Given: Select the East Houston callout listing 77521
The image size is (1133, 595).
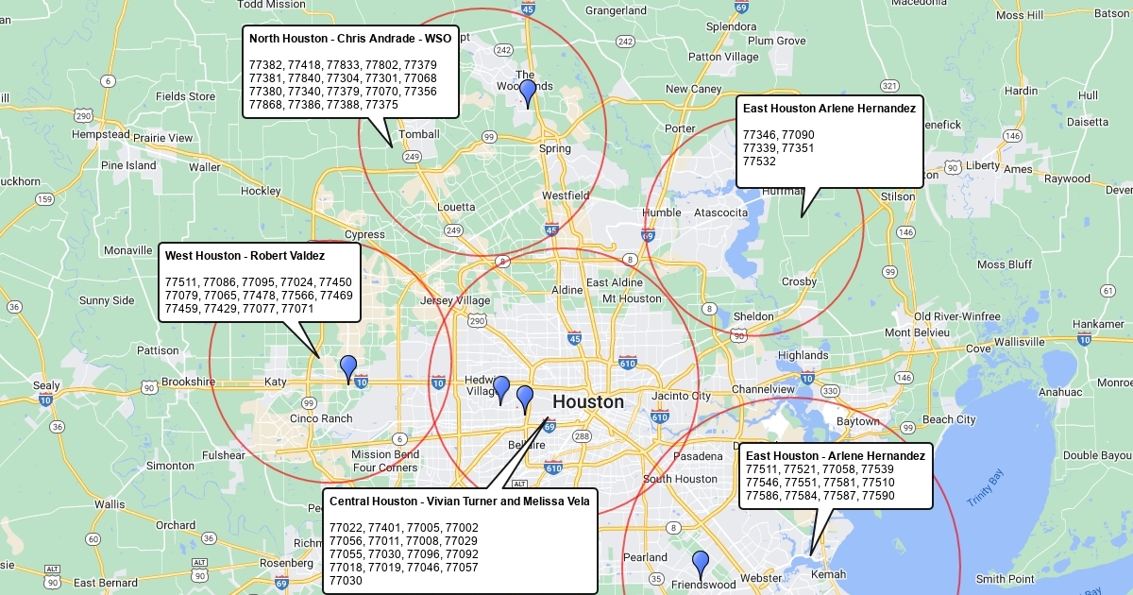Looking at the screenshot, I should point(835,476).
